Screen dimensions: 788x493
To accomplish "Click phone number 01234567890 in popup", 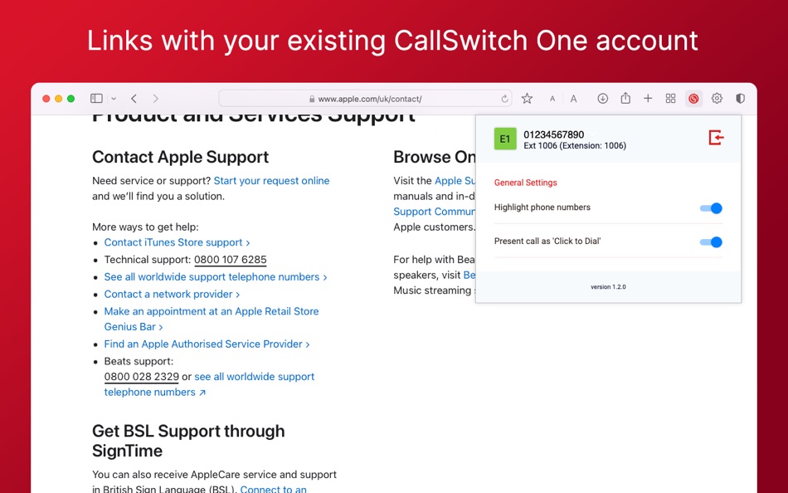I will [x=554, y=134].
